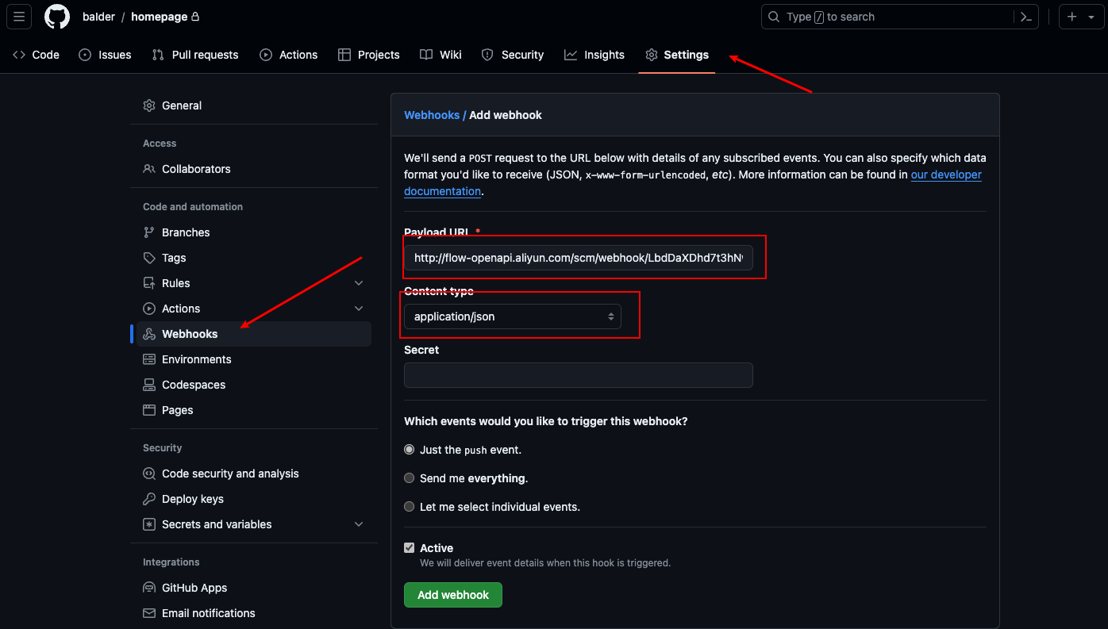The width and height of the screenshot is (1108, 629).
Task: Open Email notifications settings
Action: 254,613
